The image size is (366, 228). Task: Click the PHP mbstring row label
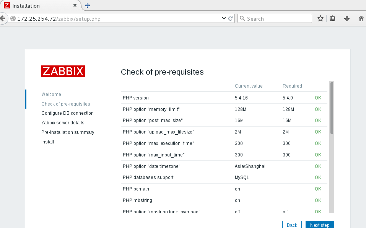click(x=137, y=200)
